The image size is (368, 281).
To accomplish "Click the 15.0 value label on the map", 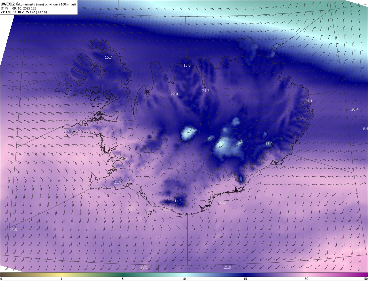I will click(x=187, y=66).
